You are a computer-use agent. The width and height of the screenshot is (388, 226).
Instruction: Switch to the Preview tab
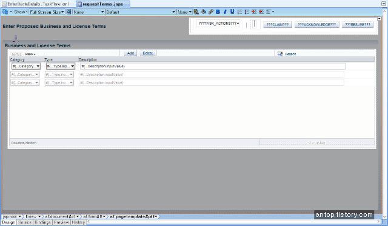pos(62,222)
